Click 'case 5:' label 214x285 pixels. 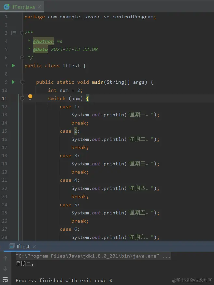tap(70, 205)
